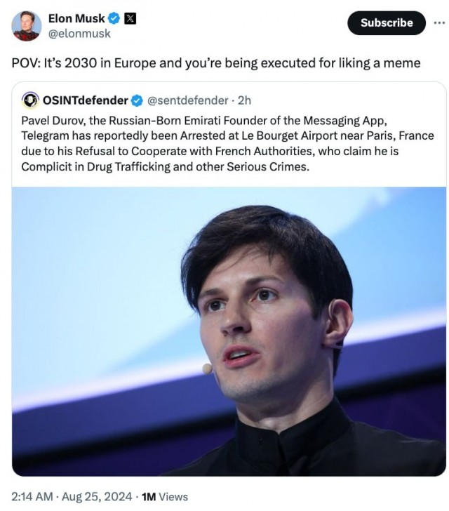Open the Elon Musk display name link
Viewport: 449px width, 511px height.
pos(76,19)
